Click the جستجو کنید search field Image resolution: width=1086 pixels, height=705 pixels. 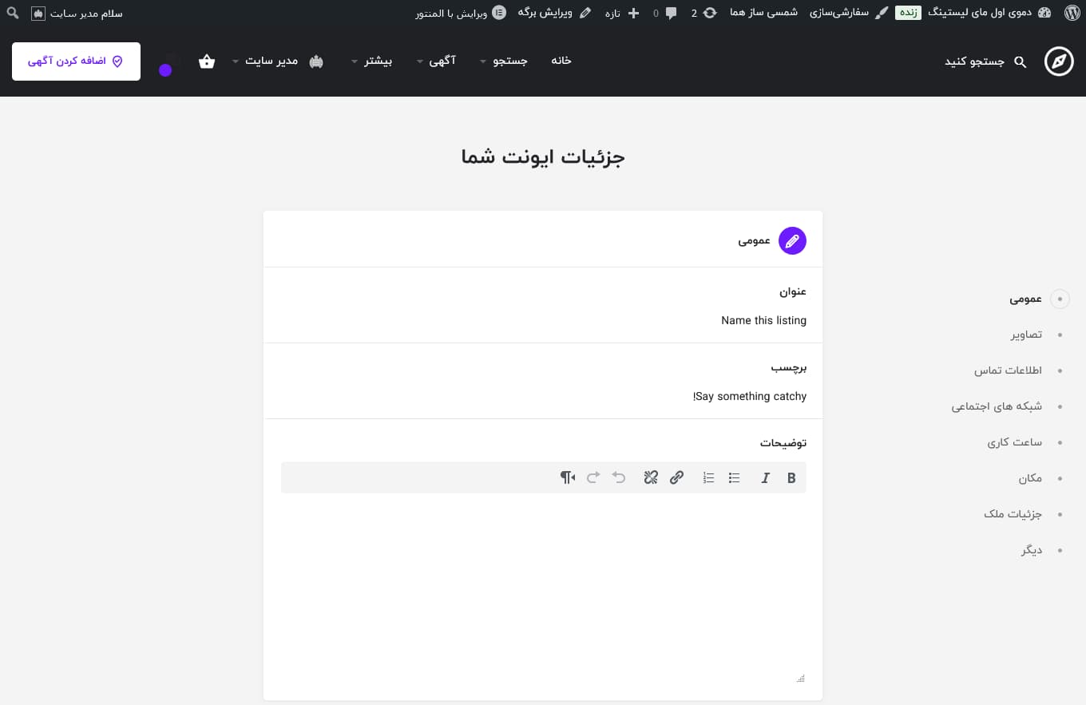pyautogui.click(x=974, y=62)
